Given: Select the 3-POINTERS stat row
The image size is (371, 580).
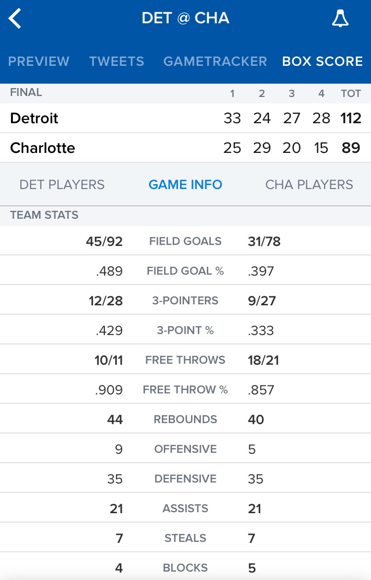Looking at the screenshot, I should pyautogui.click(x=185, y=300).
